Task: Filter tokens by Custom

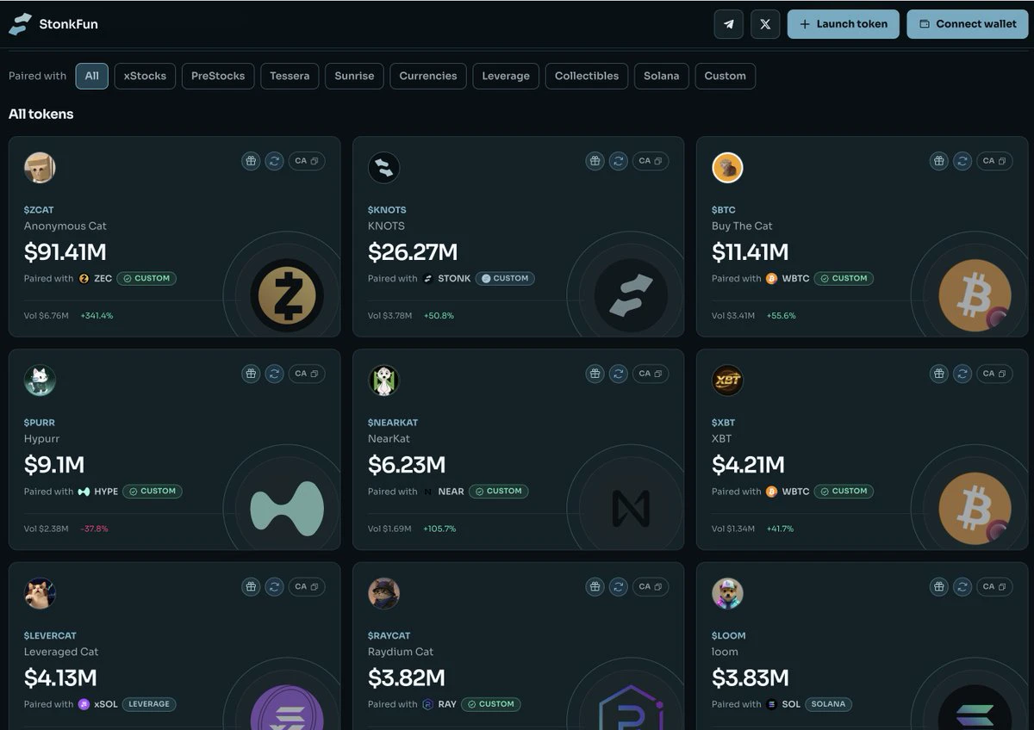Action: tap(726, 76)
